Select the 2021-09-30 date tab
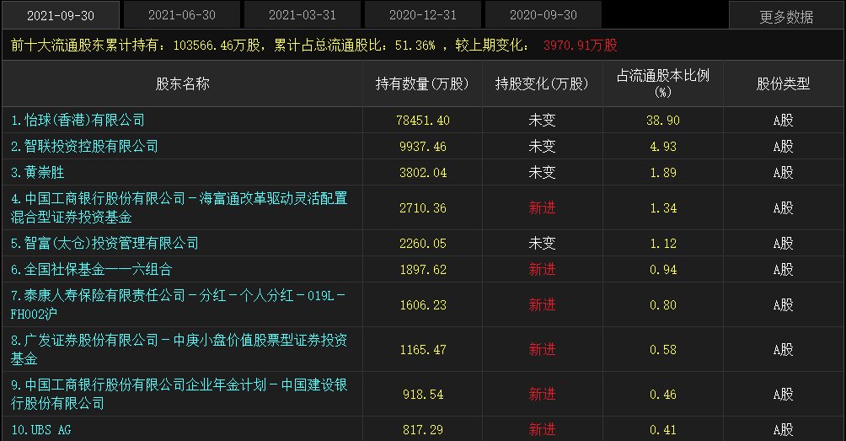This screenshot has height=441, width=846. tap(60, 14)
